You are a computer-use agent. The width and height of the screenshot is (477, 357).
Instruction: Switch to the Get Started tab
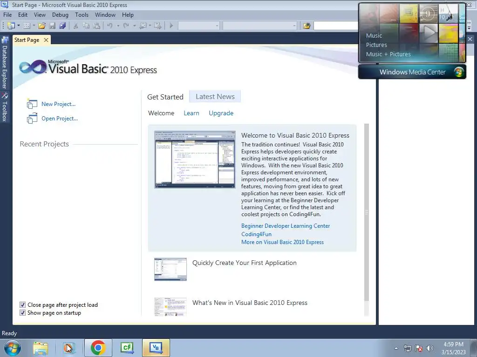(165, 97)
